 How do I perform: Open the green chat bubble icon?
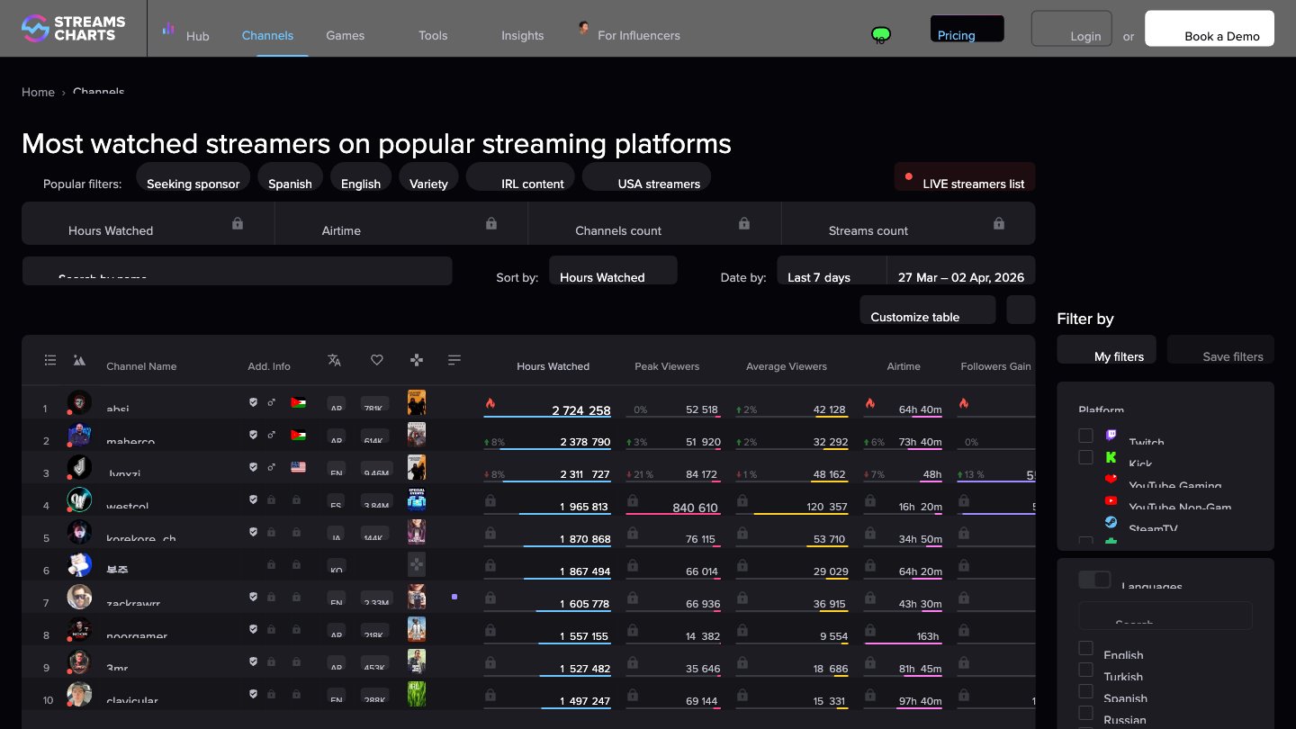[881, 35]
